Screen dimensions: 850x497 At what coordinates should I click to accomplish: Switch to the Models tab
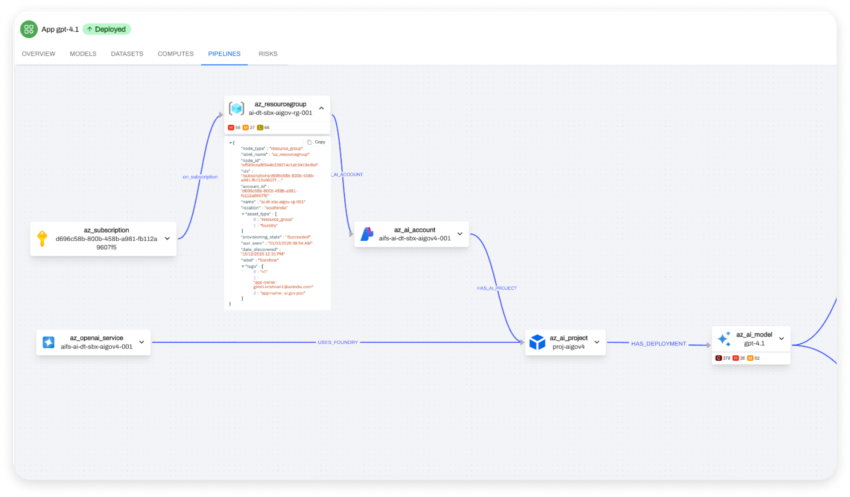(x=83, y=54)
